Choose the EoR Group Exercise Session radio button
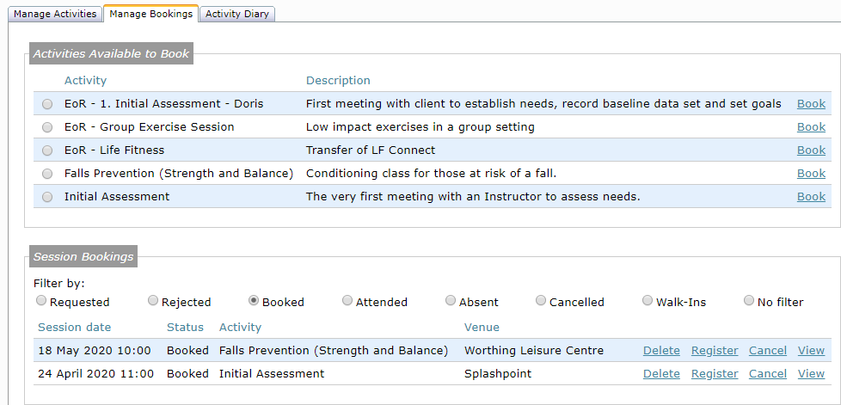This screenshot has width=841, height=405. click(x=47, y=127)
